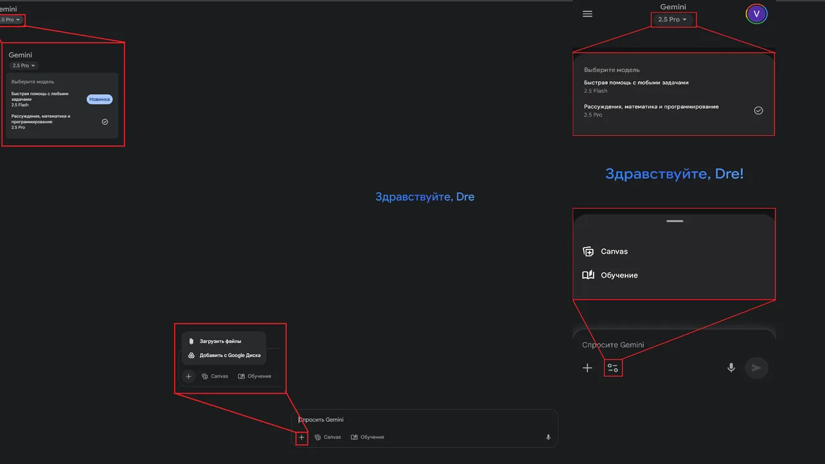Click the mobile greeting Здравствуйте, Dre!
This screenshot has width=825, height=464.
[674, 173]
